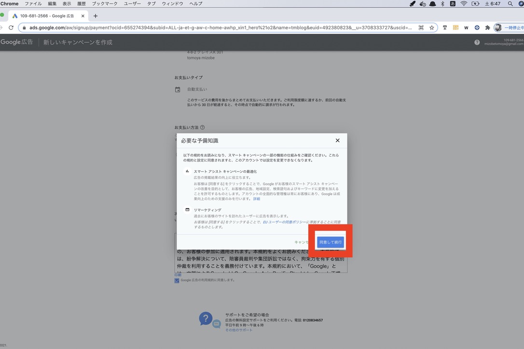Open Spotlight search magnifier icon
The width and height of the screenshot is (524, 349).
click(510, 4)
